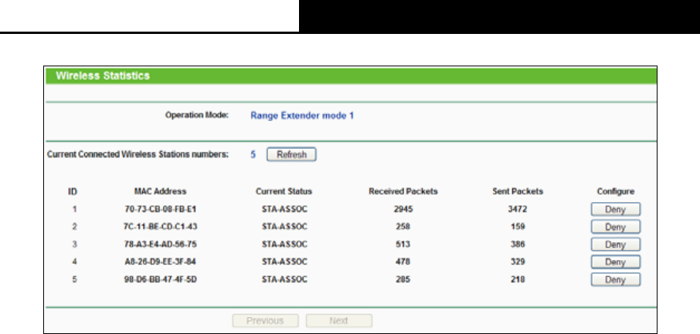Select received packets value 478
This screenshot has width=700, height=334.
tap(403, 261)
